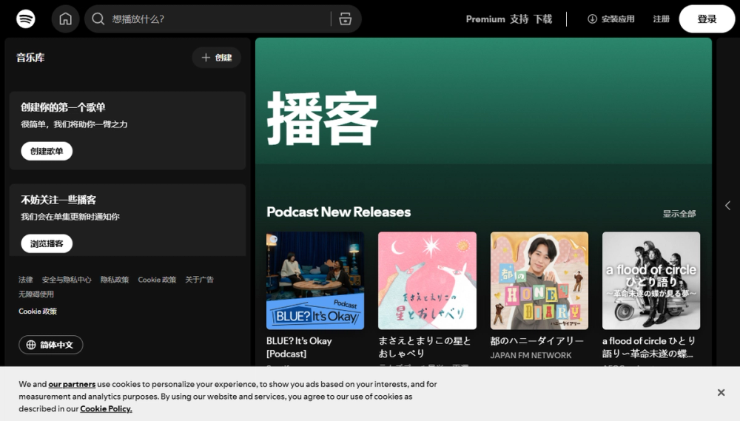Click the white Cookie 政策 link
The height and width of the screenshot is (421, 740).
(38, 311)
